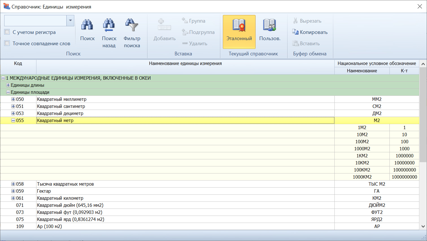Toggle the Точное совпадение слов checkbox
Viewport: 427px width, 241px height.
[x=7, y=43]
